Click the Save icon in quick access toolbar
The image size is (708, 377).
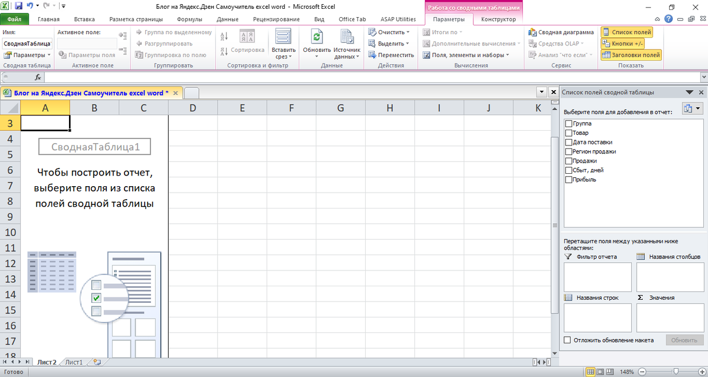click(18, 6)
